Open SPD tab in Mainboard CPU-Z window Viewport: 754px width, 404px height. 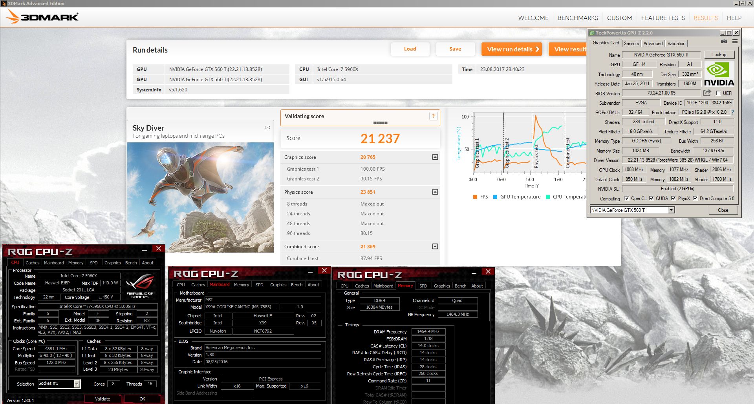[260, 285]
